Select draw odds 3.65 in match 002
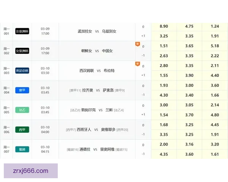228x182 pixels. [189, 46]
